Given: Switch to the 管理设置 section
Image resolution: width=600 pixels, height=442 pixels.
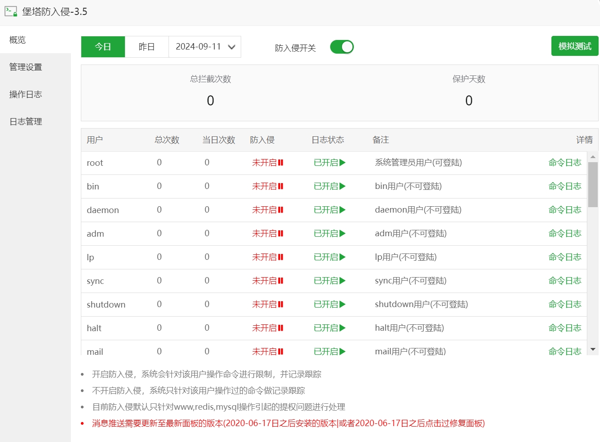Looking at the screenshot, I should click(x=25, y=67).
